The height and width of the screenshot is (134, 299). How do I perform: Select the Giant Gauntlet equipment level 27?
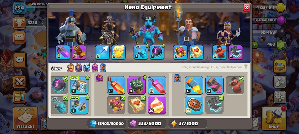79,52
